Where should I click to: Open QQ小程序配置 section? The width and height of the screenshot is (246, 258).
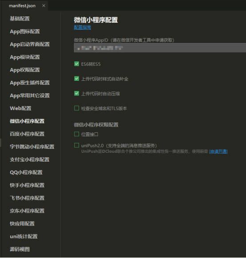[26, 172]
